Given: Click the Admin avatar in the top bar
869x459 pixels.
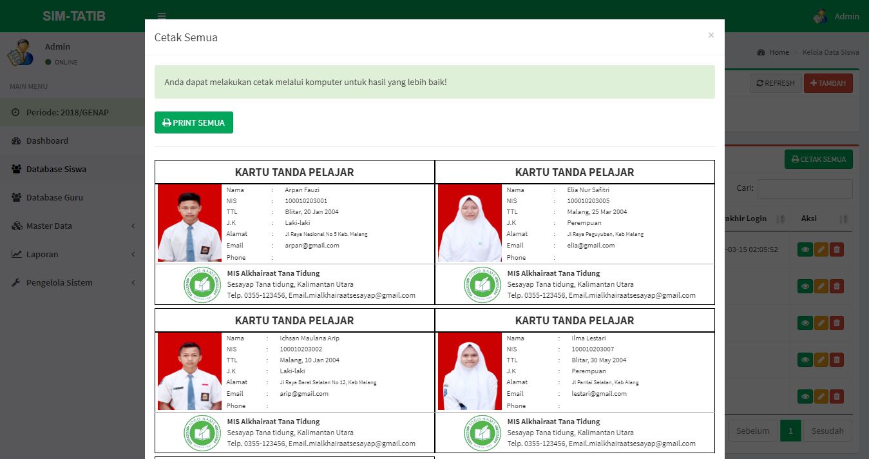Looking at the screenshot, I should pos(820,16).
